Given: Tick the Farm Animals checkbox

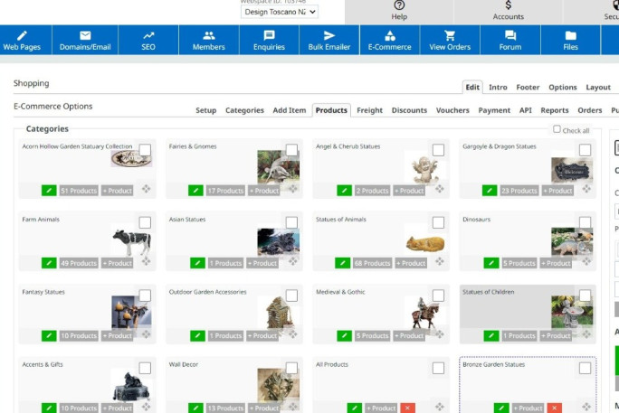Looking at the screenshot, I should [x=145, y=222].
